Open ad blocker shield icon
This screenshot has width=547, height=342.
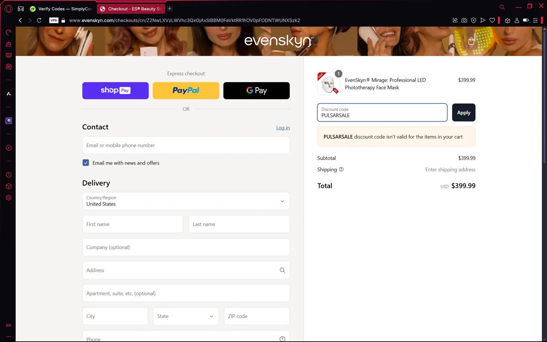473,20
